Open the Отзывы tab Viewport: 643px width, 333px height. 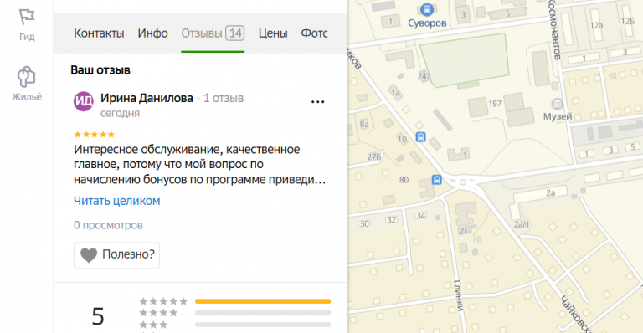(x=213, y=33)
